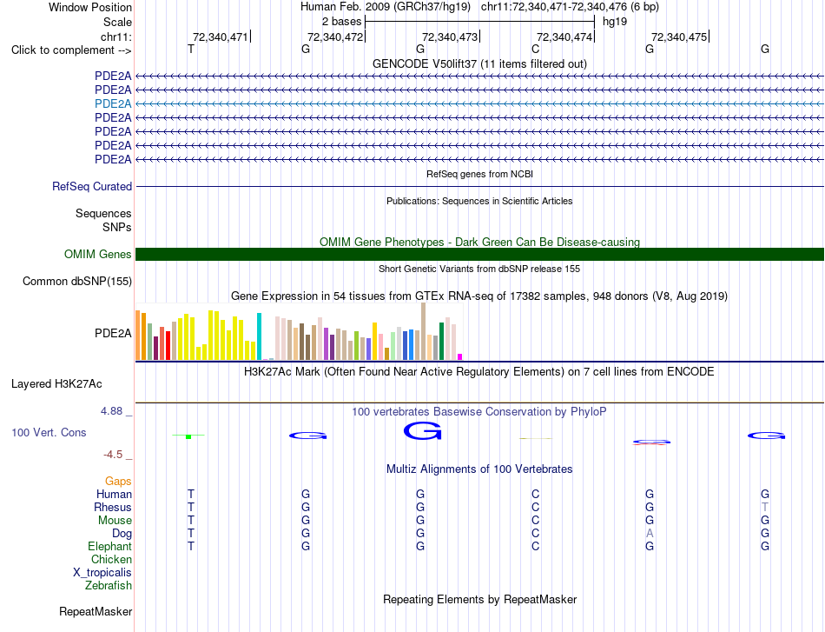825x632 pixels.
Task: Click the hg19 label beside the scale bar
Action: [x=615, y=22]
